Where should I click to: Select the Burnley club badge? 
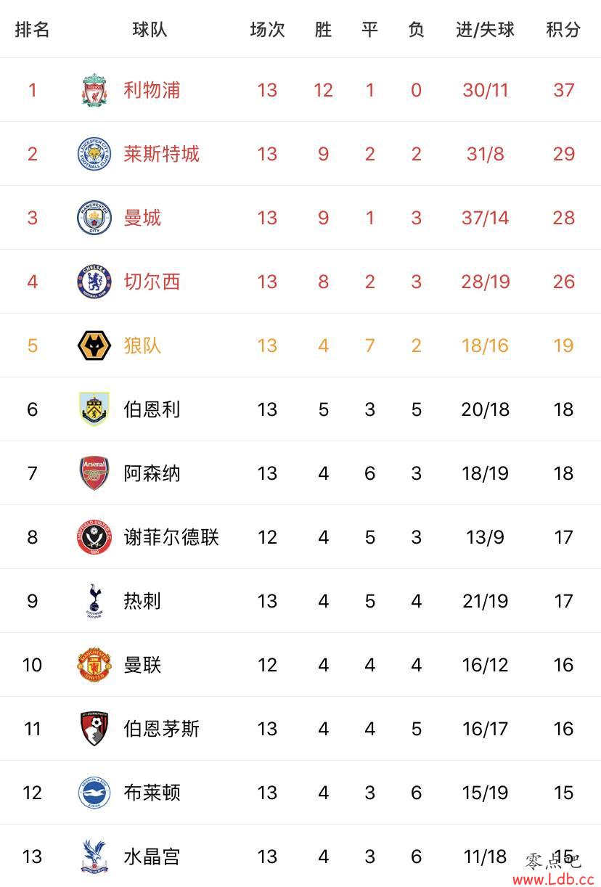(94, 409)
